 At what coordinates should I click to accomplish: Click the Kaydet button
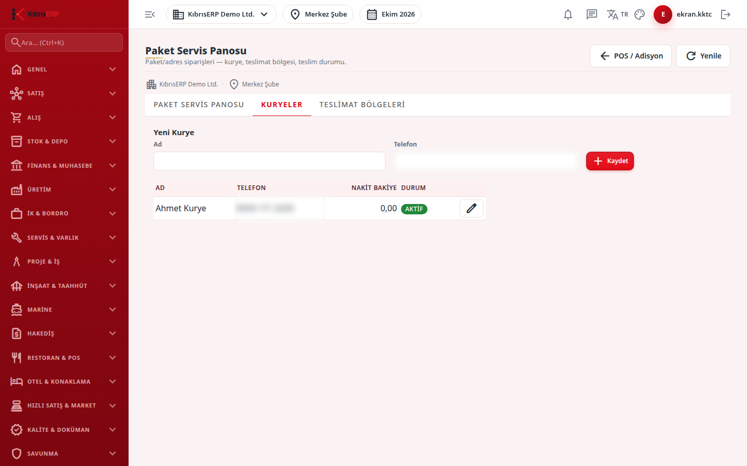tap(610, 161)
